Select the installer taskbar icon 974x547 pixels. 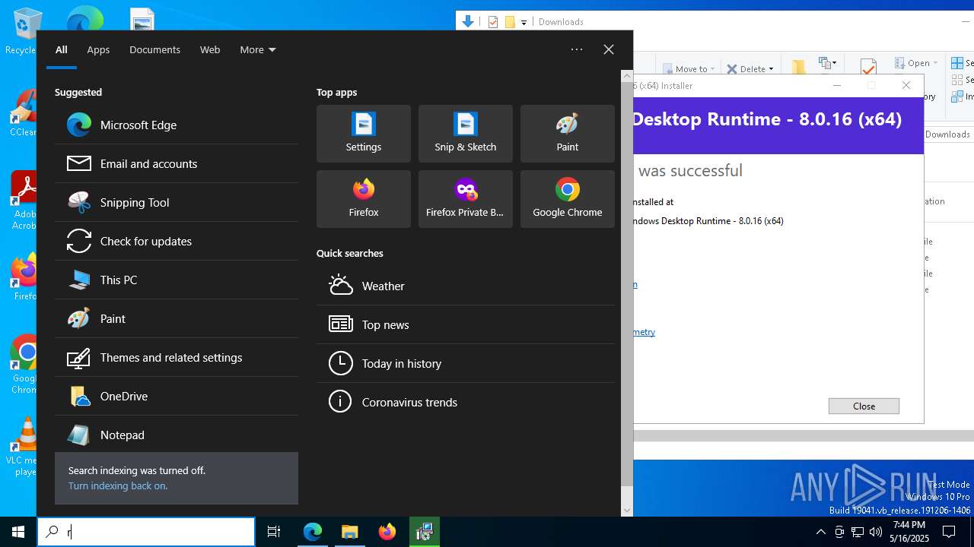[425, 532]
